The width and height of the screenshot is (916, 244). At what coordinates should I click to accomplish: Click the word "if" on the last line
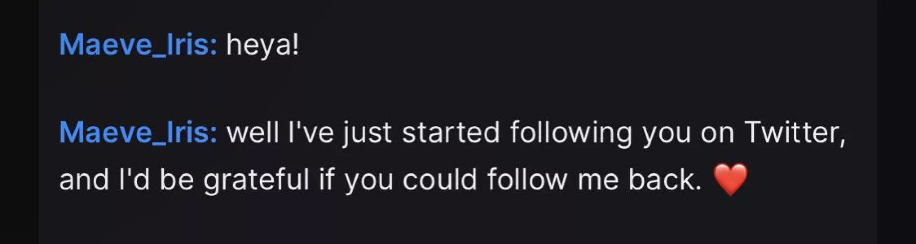[x=327, y=179]
